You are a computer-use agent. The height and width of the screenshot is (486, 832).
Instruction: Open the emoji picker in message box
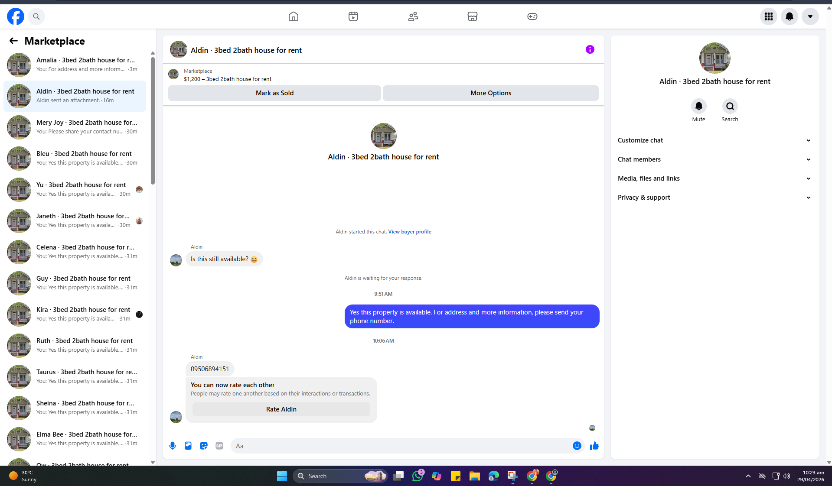577,446
